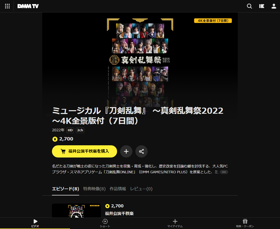Click the 2022年 release year text
The image size is (280, 229).
coord(58,130)
